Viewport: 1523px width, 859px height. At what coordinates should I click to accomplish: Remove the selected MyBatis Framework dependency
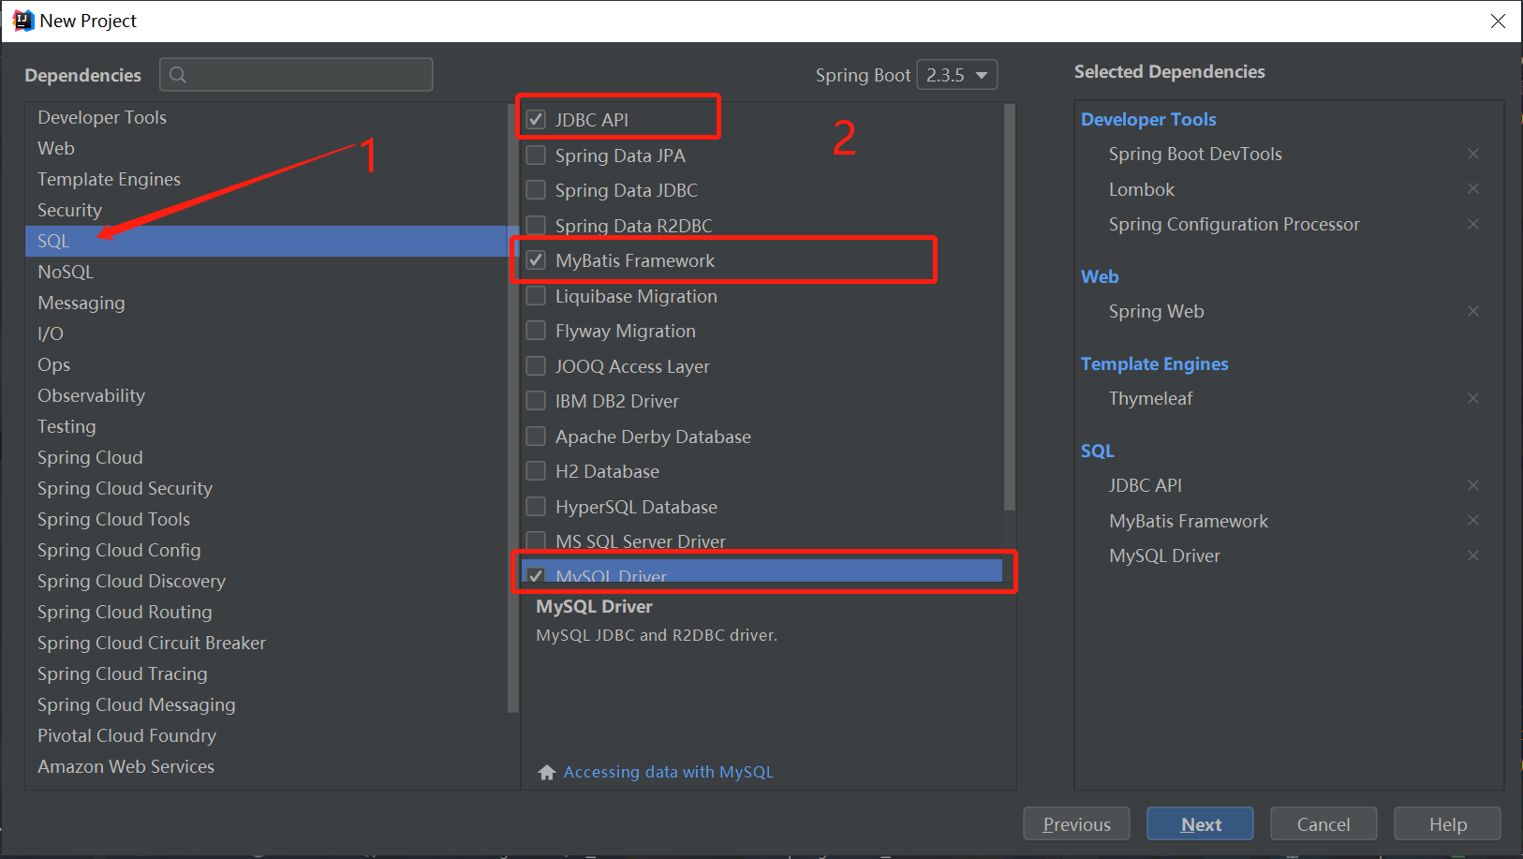coord(1472,521)
